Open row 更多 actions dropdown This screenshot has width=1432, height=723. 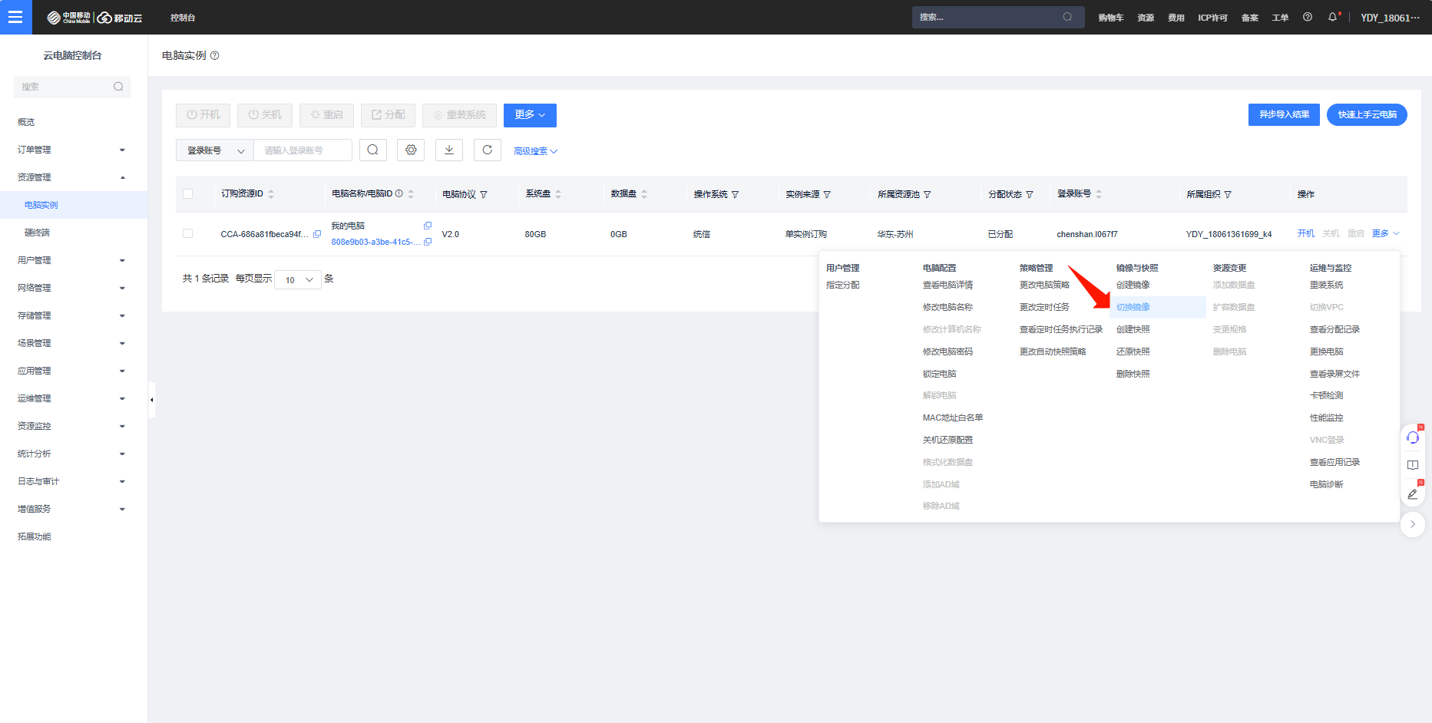[1385, 233]
